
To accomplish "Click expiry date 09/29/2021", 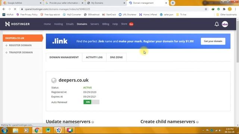I will tap(90, 97).
